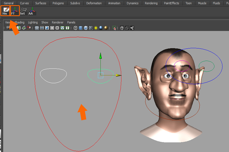Open the Lighting panel menu
This screenshot has height=152, width=229.
[33, 22]
